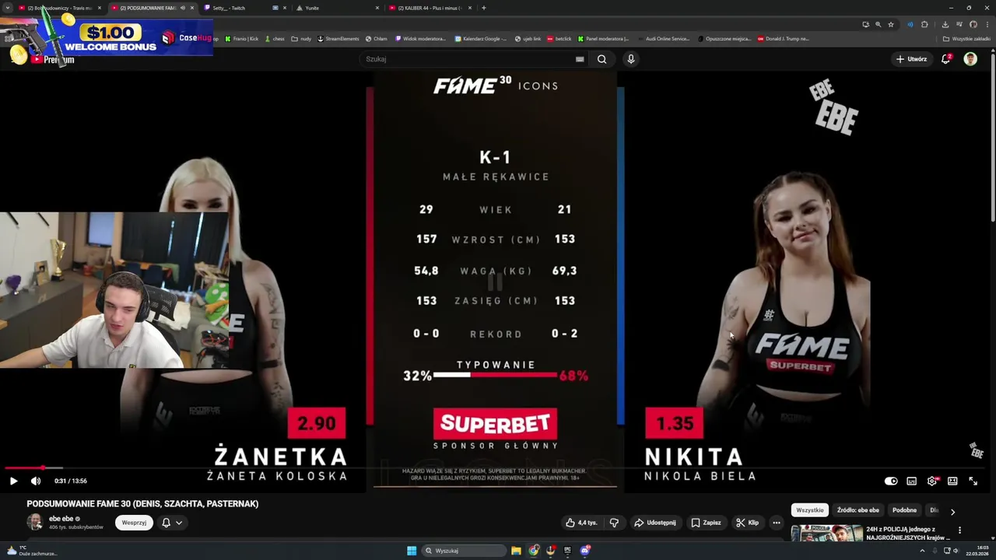Bookmark this page star icon
The width and height of the screenshot is (996, 560).
pos(891,24)
